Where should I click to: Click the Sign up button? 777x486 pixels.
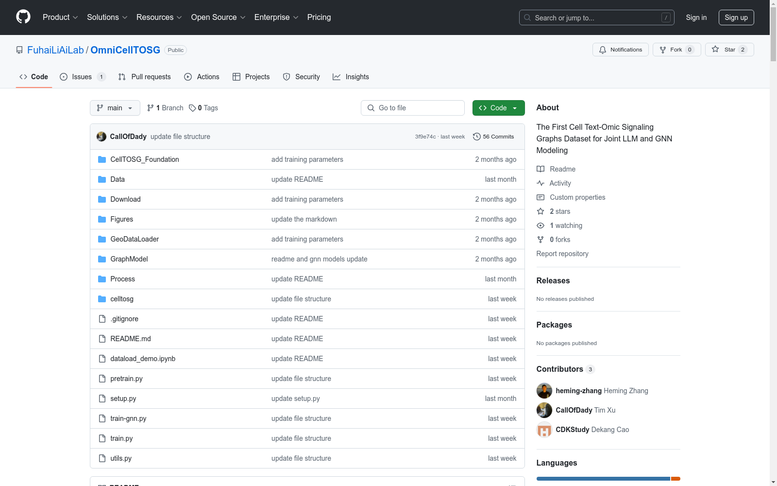[736, 17]
